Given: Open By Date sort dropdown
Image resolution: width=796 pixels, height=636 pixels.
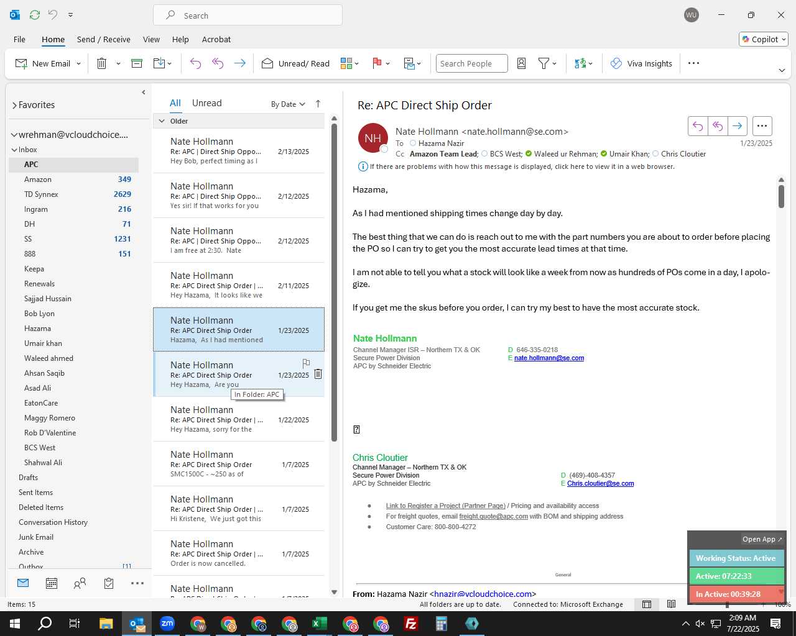Looking at the screenshot, I should pos(288,104).
